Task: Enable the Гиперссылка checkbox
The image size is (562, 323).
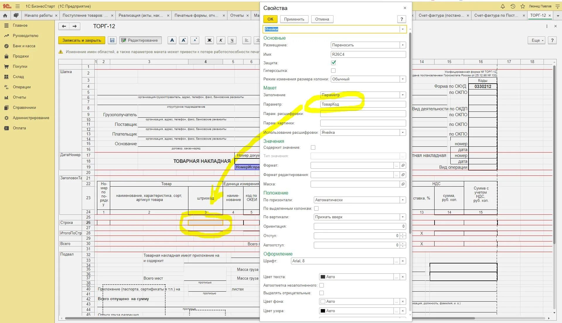Action: (x=333, y=71)
